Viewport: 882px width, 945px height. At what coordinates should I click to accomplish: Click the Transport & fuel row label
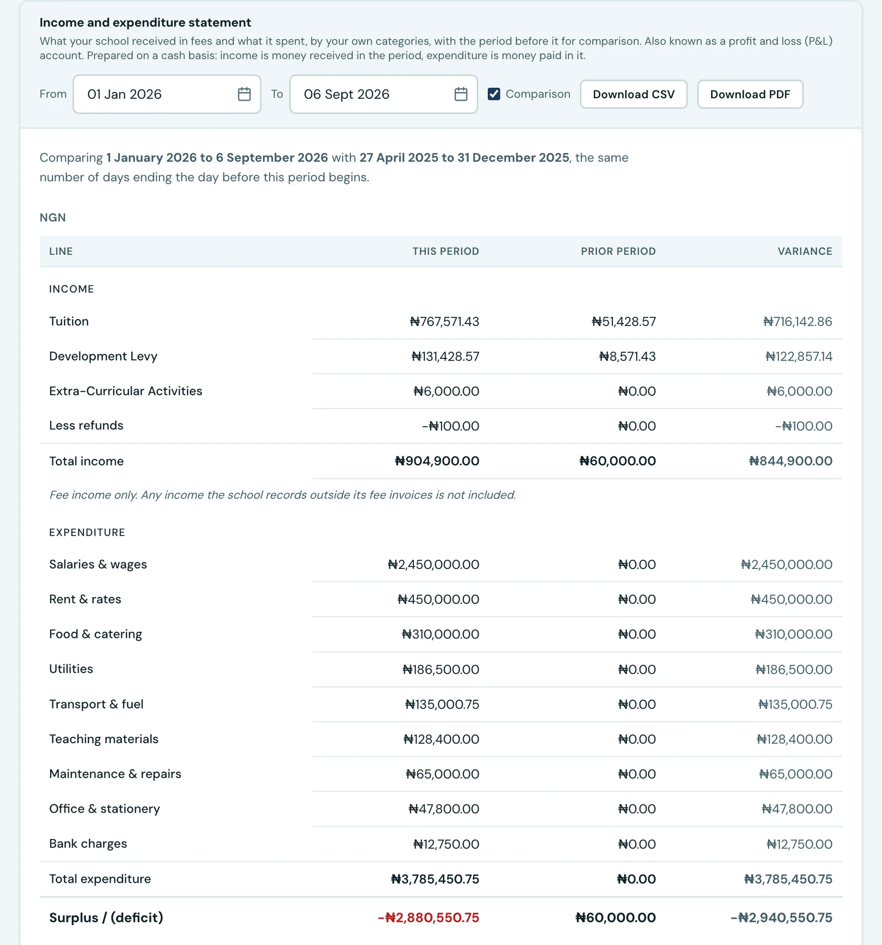pos(96,704)
